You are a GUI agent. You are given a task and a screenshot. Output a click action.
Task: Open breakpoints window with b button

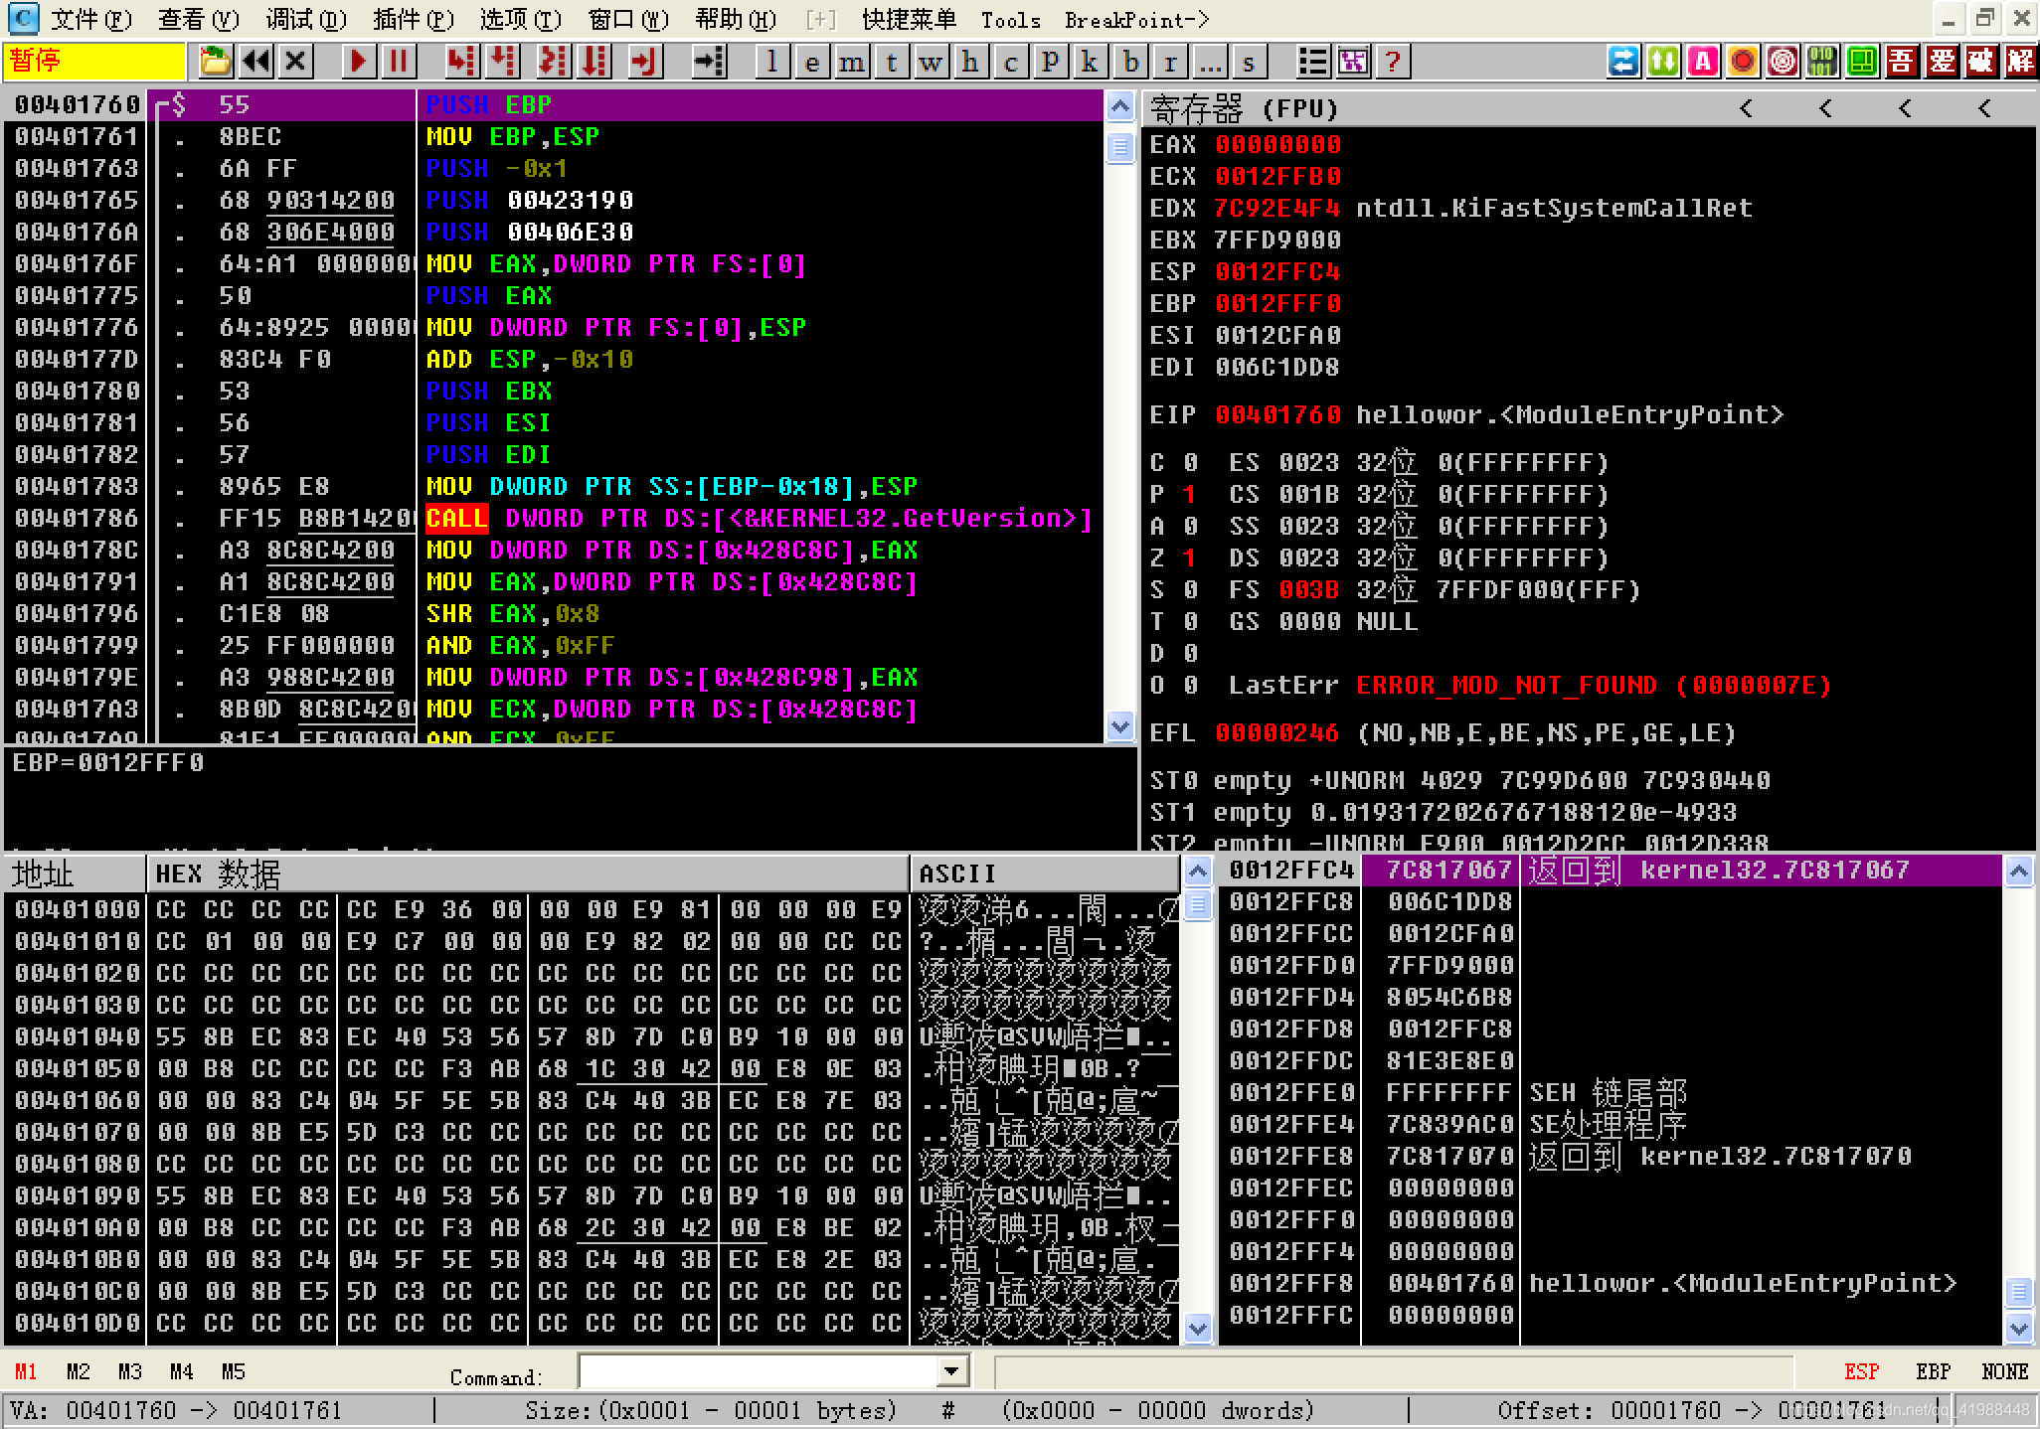point(1130,62)
